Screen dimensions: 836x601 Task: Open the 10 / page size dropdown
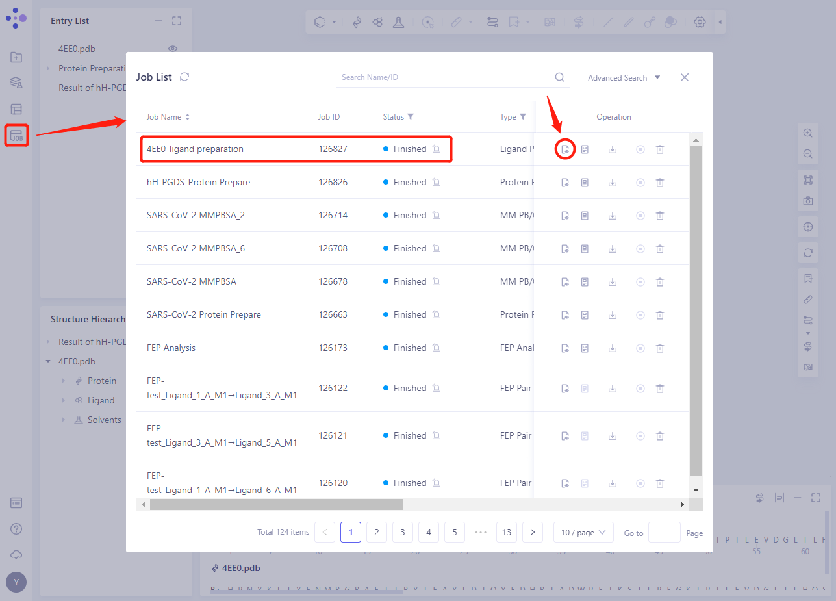pos(583,532)
